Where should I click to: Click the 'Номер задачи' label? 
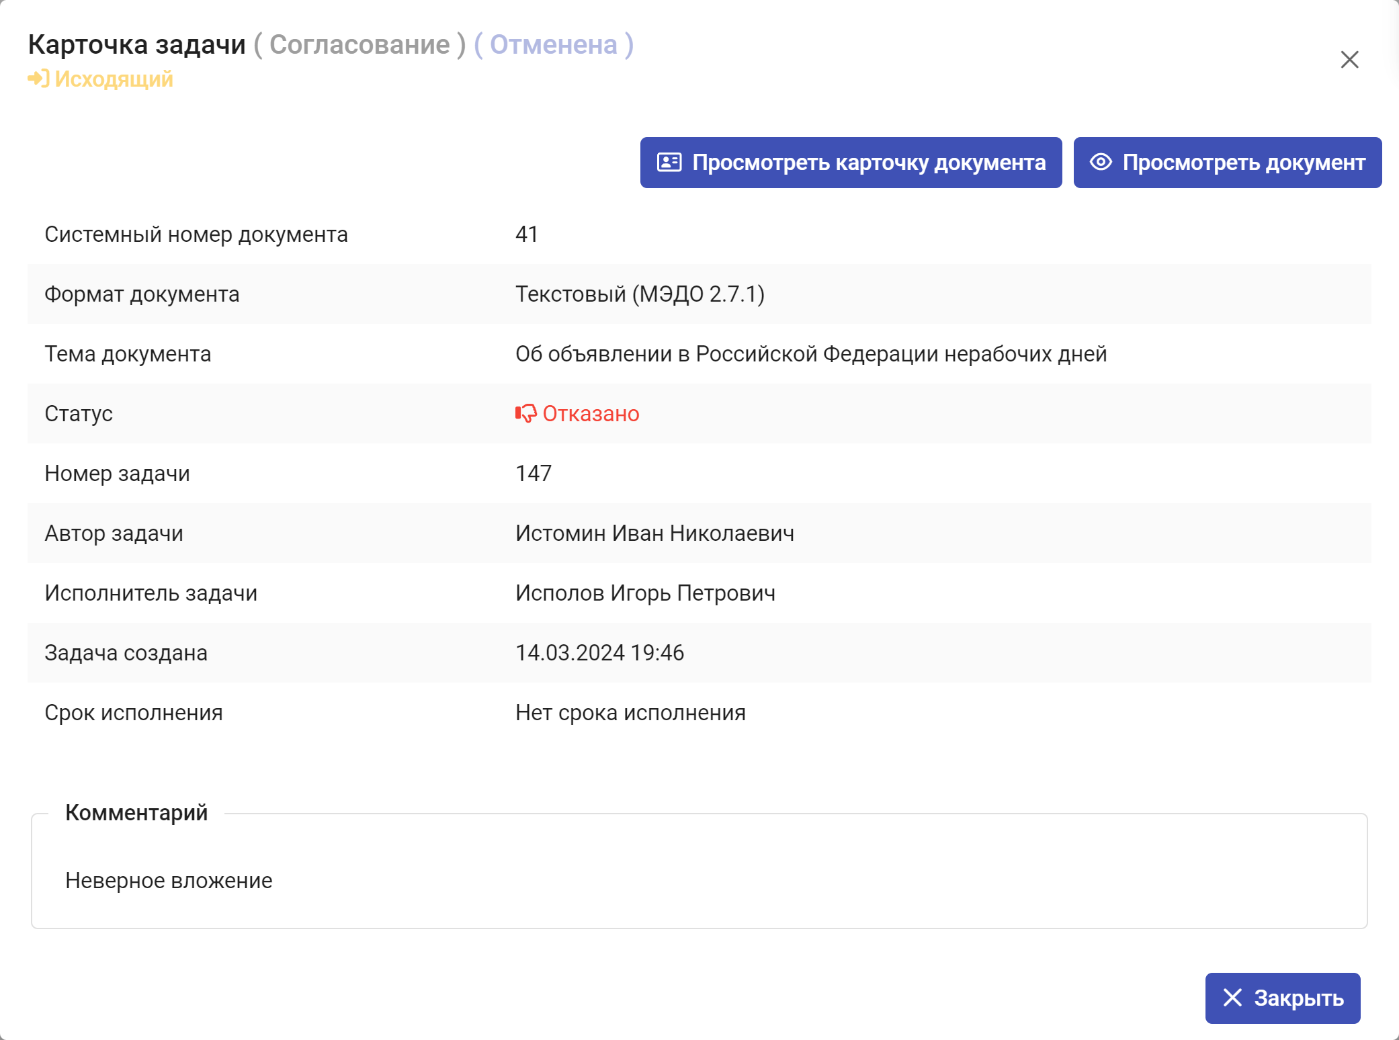118,474
